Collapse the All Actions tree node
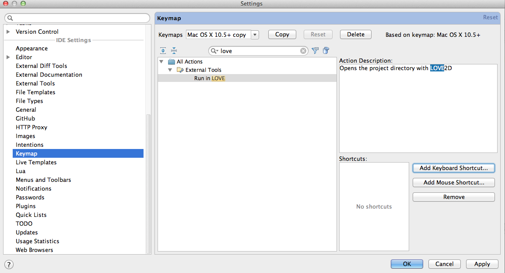This screenshot has height=273, width=505. click(161, 62)
